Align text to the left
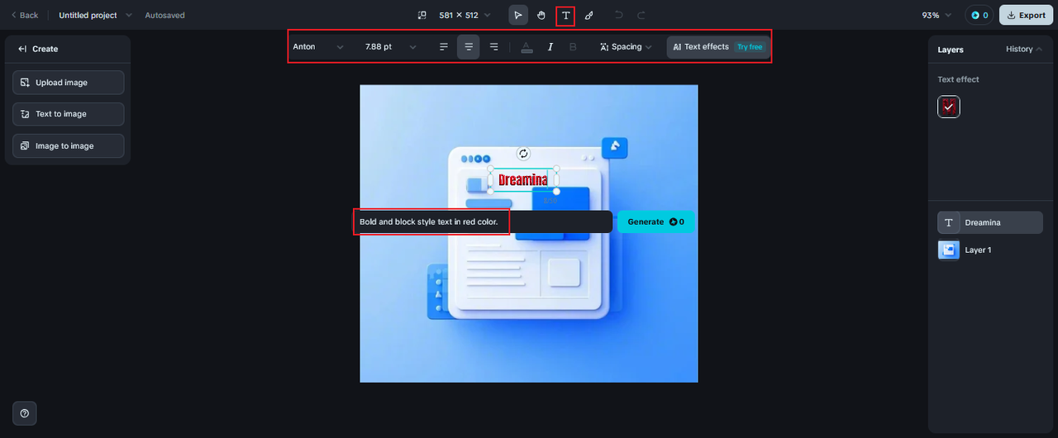The image size is (1058, 438). pos(444,47)
